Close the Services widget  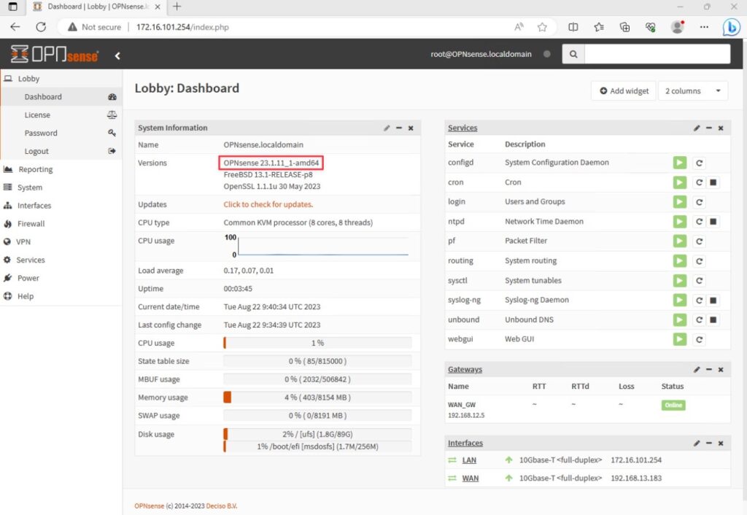721,128
